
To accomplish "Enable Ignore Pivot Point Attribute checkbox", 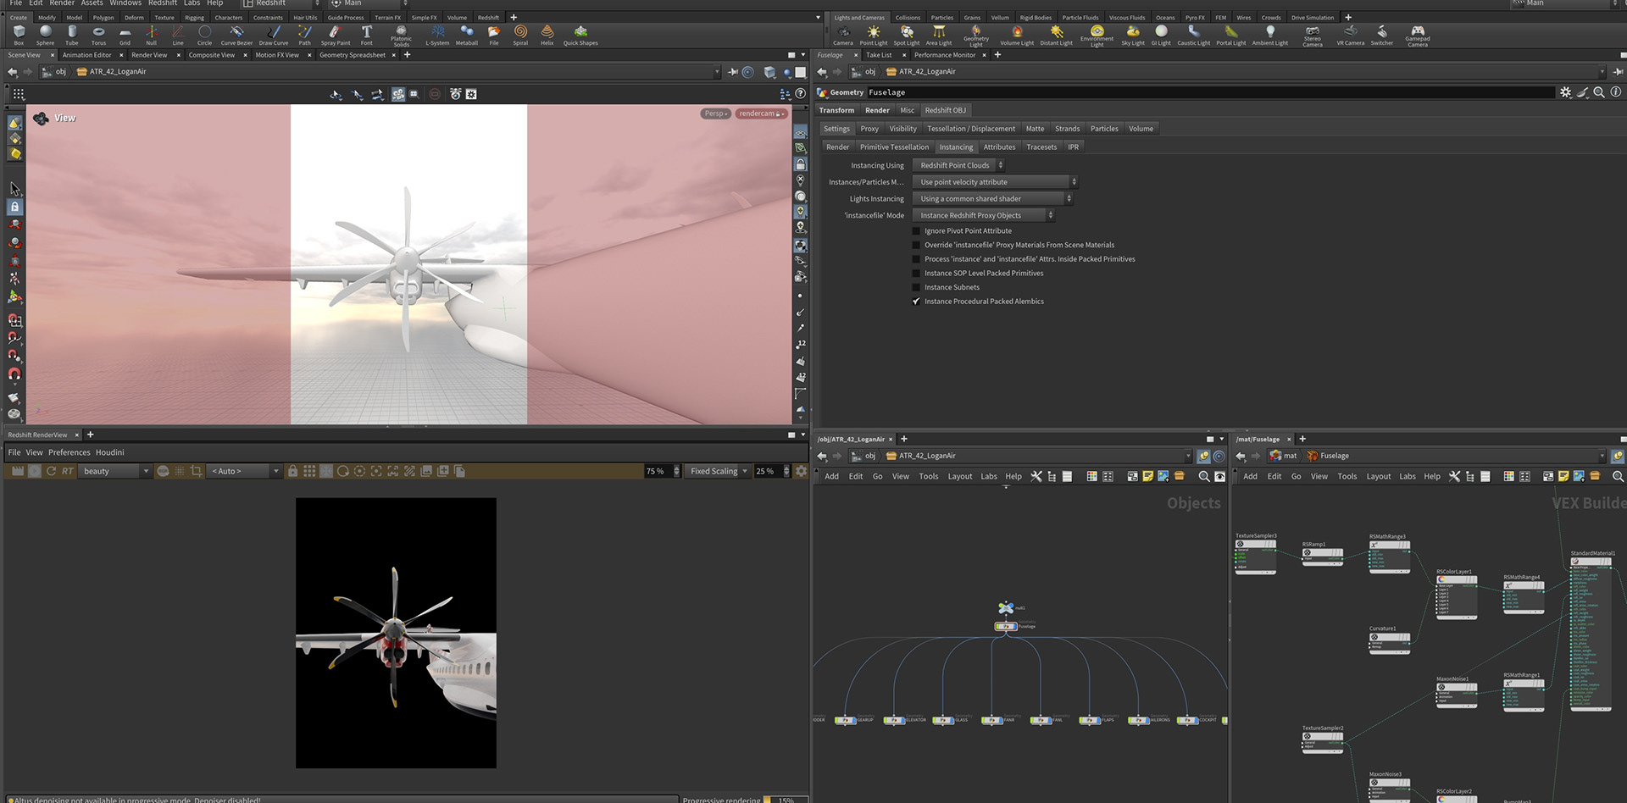I will click(916, 231).
